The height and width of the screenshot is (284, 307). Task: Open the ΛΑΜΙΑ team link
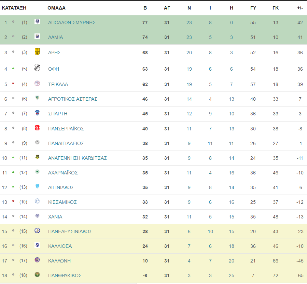click(x=56, y=37)
